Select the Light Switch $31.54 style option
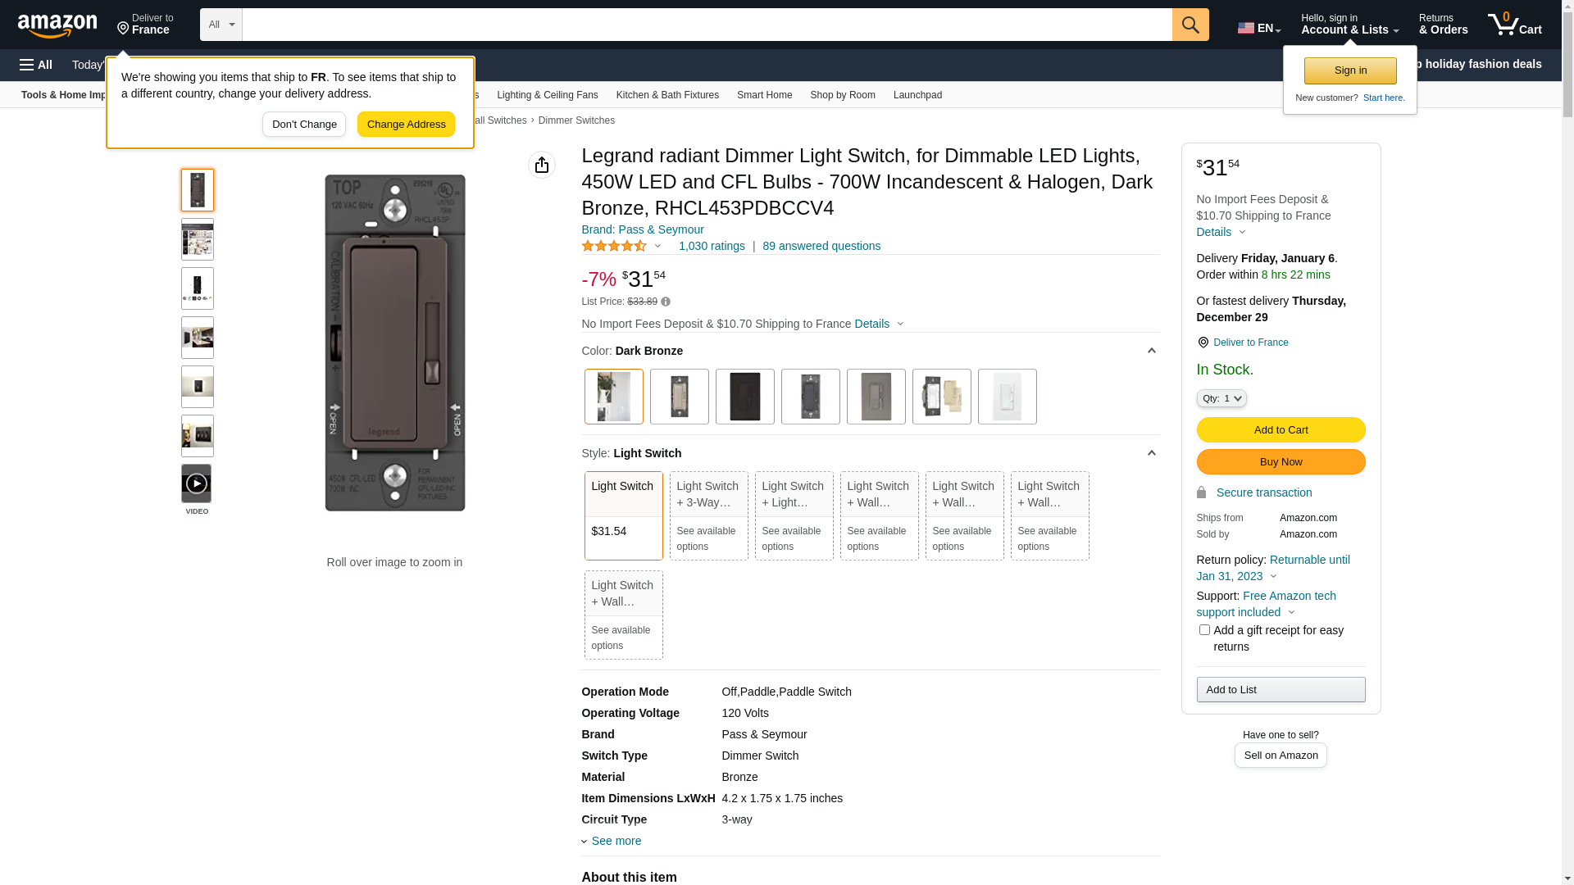Viewport: 1574px width, 885px height. point(623,515)
